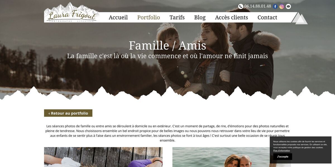335x167 pixels.
Task: Open the couple by the water photo
Action: [x=231, y=157]
